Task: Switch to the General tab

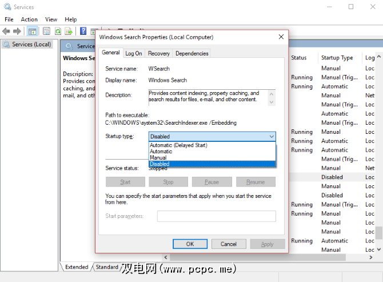Action: 111,53
